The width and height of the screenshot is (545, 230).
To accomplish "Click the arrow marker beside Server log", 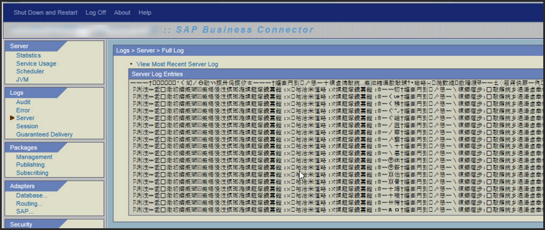I will tap(12, 118).
